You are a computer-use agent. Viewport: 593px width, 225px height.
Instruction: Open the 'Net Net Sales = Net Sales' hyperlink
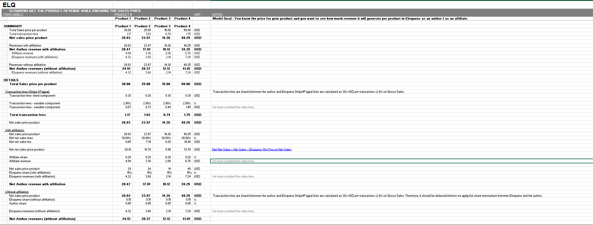(x=252, y=150)
